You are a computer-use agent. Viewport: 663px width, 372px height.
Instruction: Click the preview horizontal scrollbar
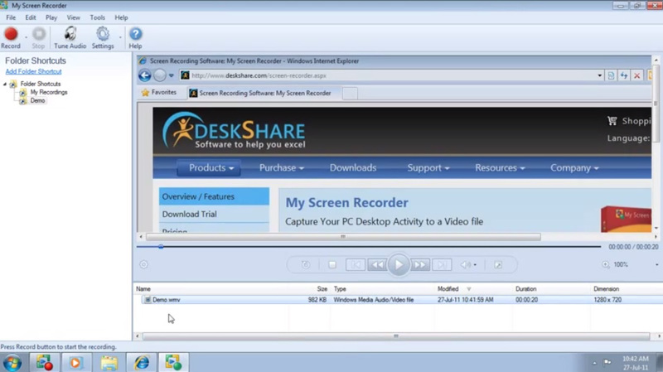[x=343, y=237]
